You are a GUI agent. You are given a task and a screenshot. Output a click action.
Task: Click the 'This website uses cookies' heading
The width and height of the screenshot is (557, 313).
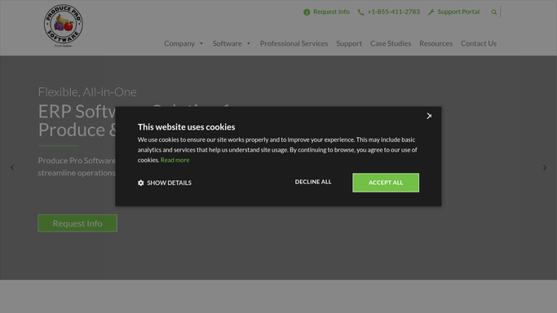186,126
